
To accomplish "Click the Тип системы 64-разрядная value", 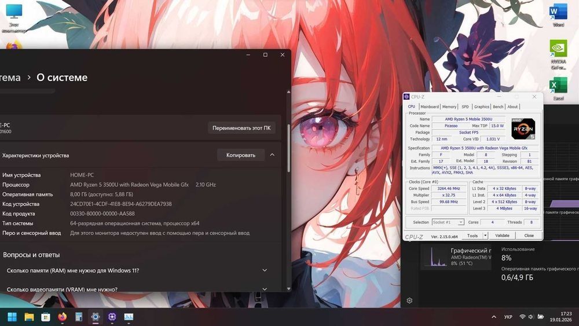I will point(135,223).
